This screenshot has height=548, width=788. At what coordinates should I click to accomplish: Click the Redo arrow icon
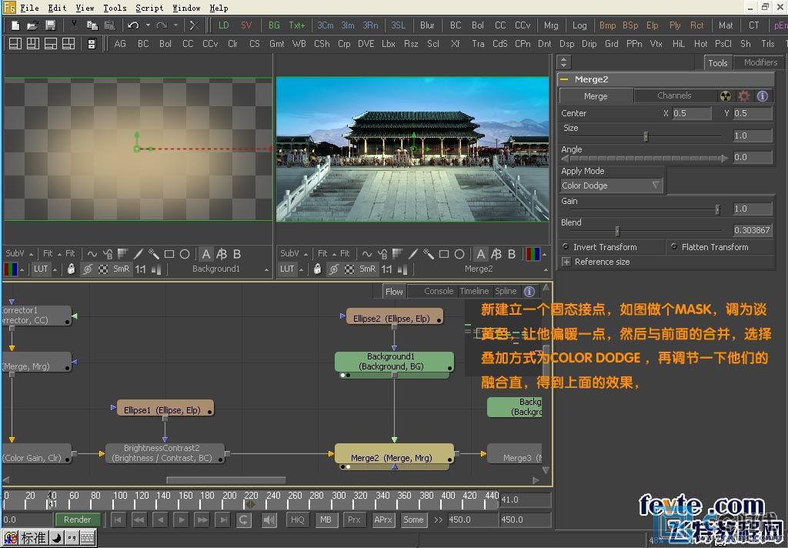(162, 25)
